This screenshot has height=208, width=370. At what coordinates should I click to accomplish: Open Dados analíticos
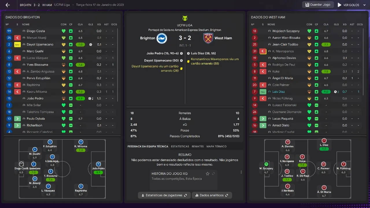pos(212,195)
